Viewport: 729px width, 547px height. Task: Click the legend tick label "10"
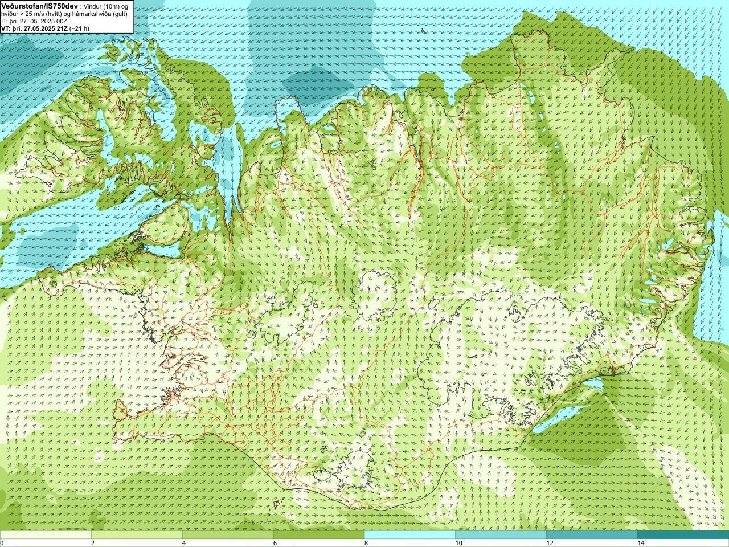point(458,543)
